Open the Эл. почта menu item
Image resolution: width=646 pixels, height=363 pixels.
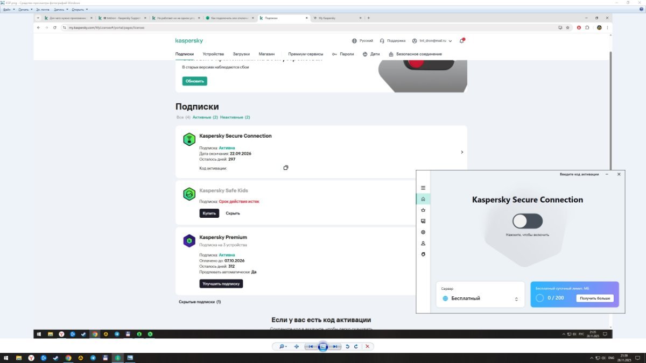click(43, 9)
